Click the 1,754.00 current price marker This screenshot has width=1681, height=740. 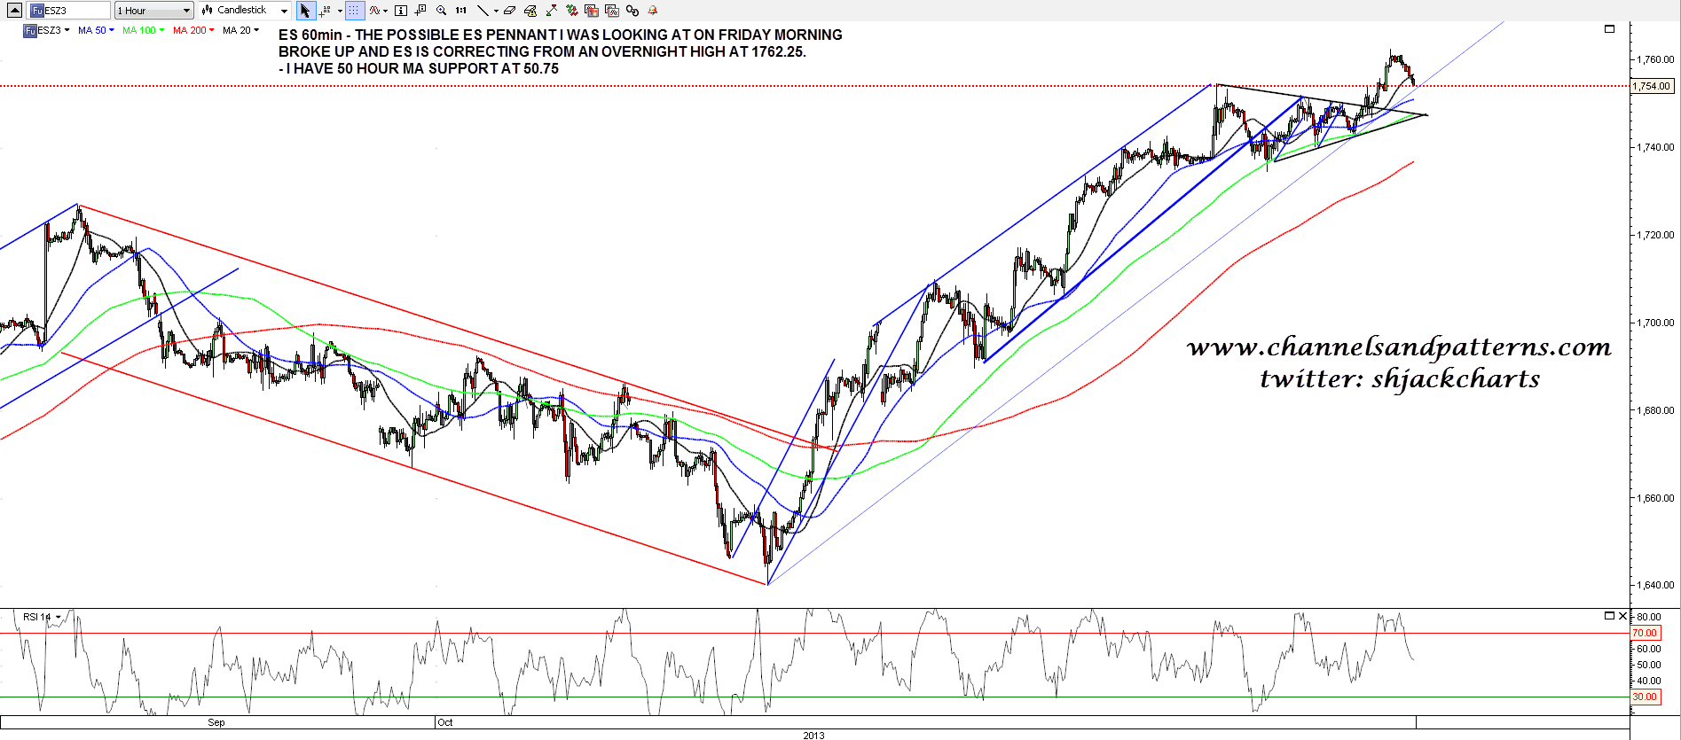1652,86
